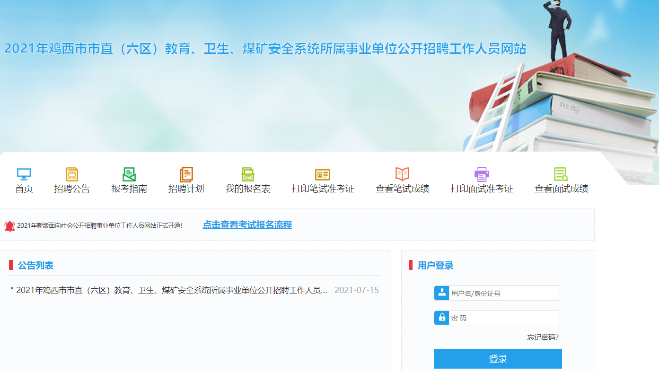Click the 2021年新版面向社会公开招聘 notice text

pyautogui.click(x=100, y=226)
